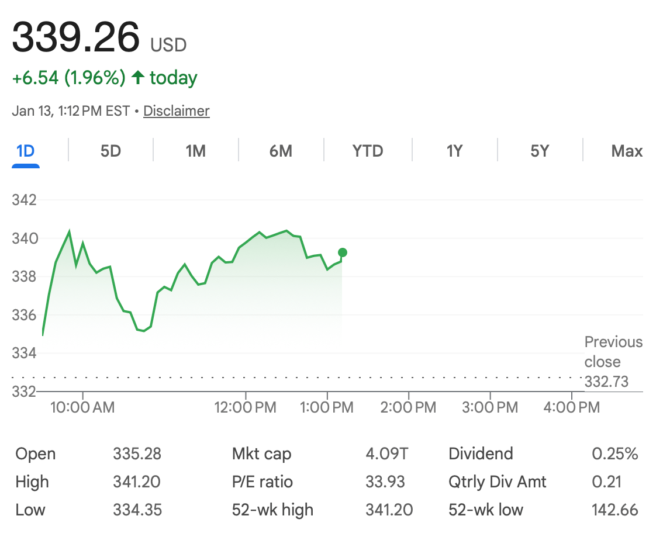
Task: Switch to the Max tab
Action: point(627,151)
